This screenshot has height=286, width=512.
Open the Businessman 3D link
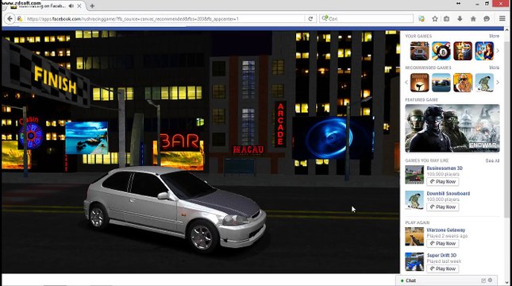(445, 168)
